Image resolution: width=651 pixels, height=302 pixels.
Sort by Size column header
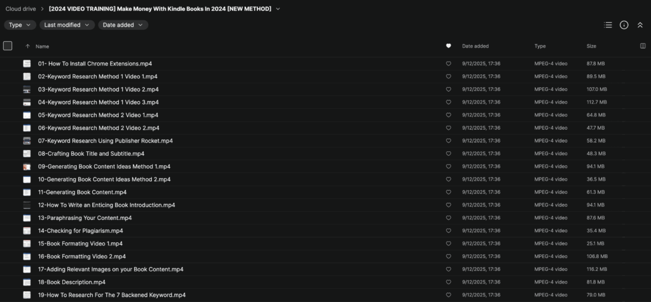[591, 46]
